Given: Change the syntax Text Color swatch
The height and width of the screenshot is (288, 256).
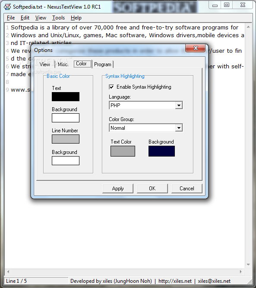Looking at the screenshot, I should pyautogui.click(x=123, y=151).
